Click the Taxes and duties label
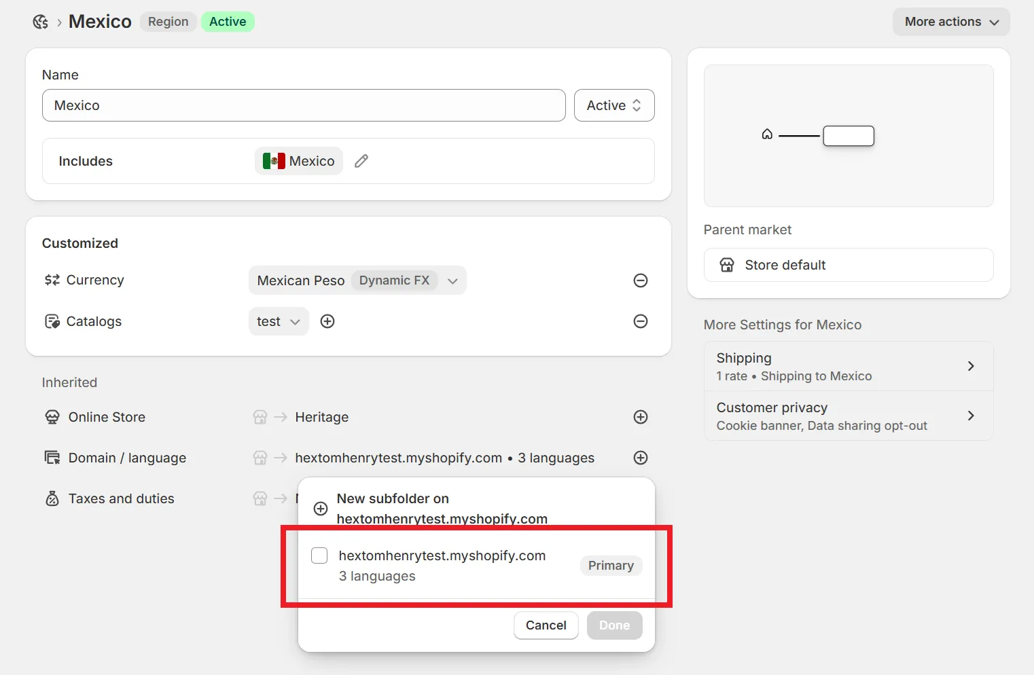Image resolution: width=1034 pixels, height=675 pixels. [122, 498]
